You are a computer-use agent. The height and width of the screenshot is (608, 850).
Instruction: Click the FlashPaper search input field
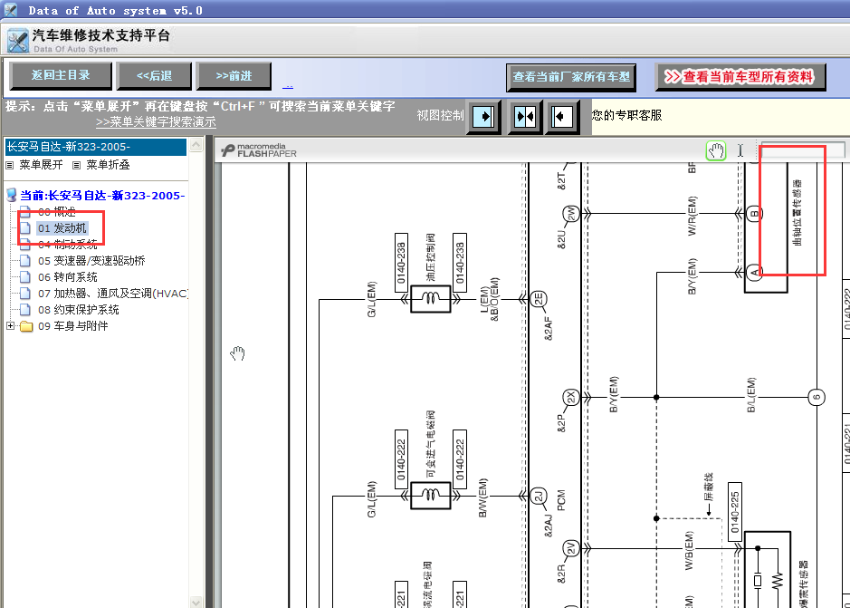[803, 150]
